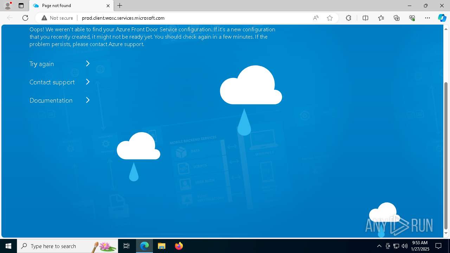Viewport: 450px width, 253px height.
Task: Open the browser profile icon
Action: [x=8, y=6]
